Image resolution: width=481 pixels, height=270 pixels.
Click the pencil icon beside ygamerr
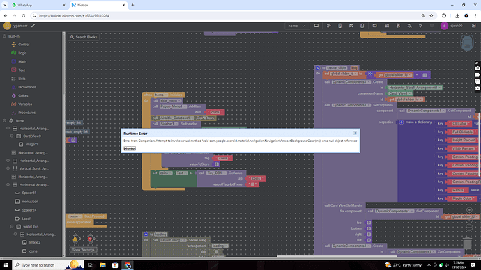[x=33, y=26]
